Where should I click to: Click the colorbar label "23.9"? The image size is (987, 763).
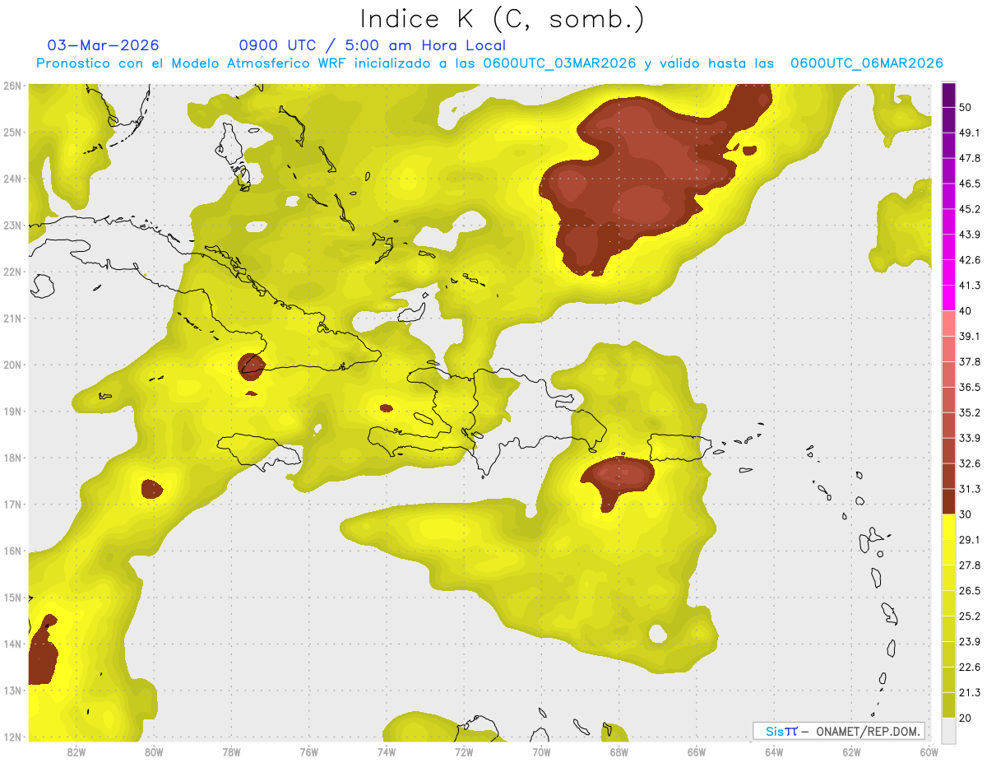(x=970, y=642)
